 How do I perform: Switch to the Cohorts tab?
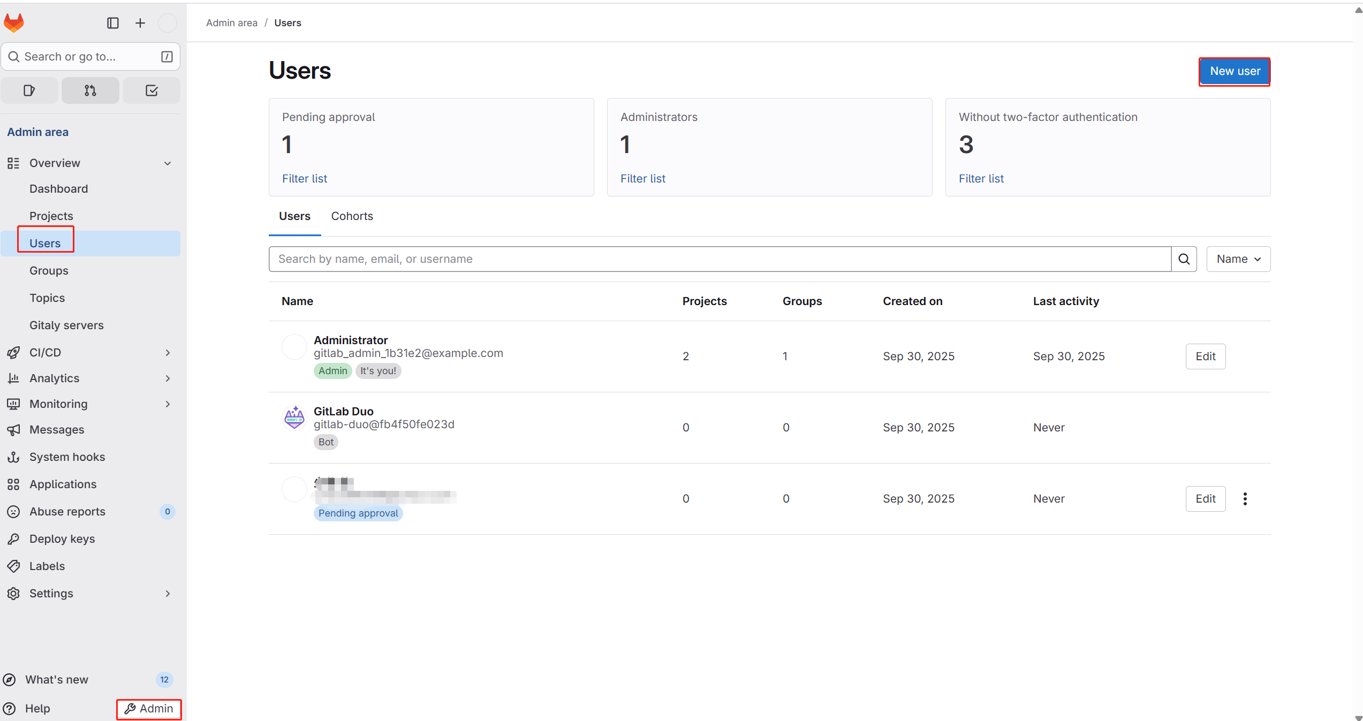[352, 216]
